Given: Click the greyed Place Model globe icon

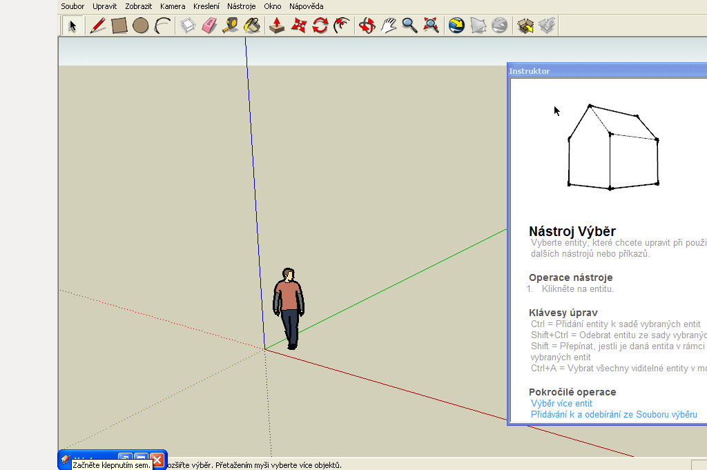Looking at the screenshot, I should pos(500,26).
